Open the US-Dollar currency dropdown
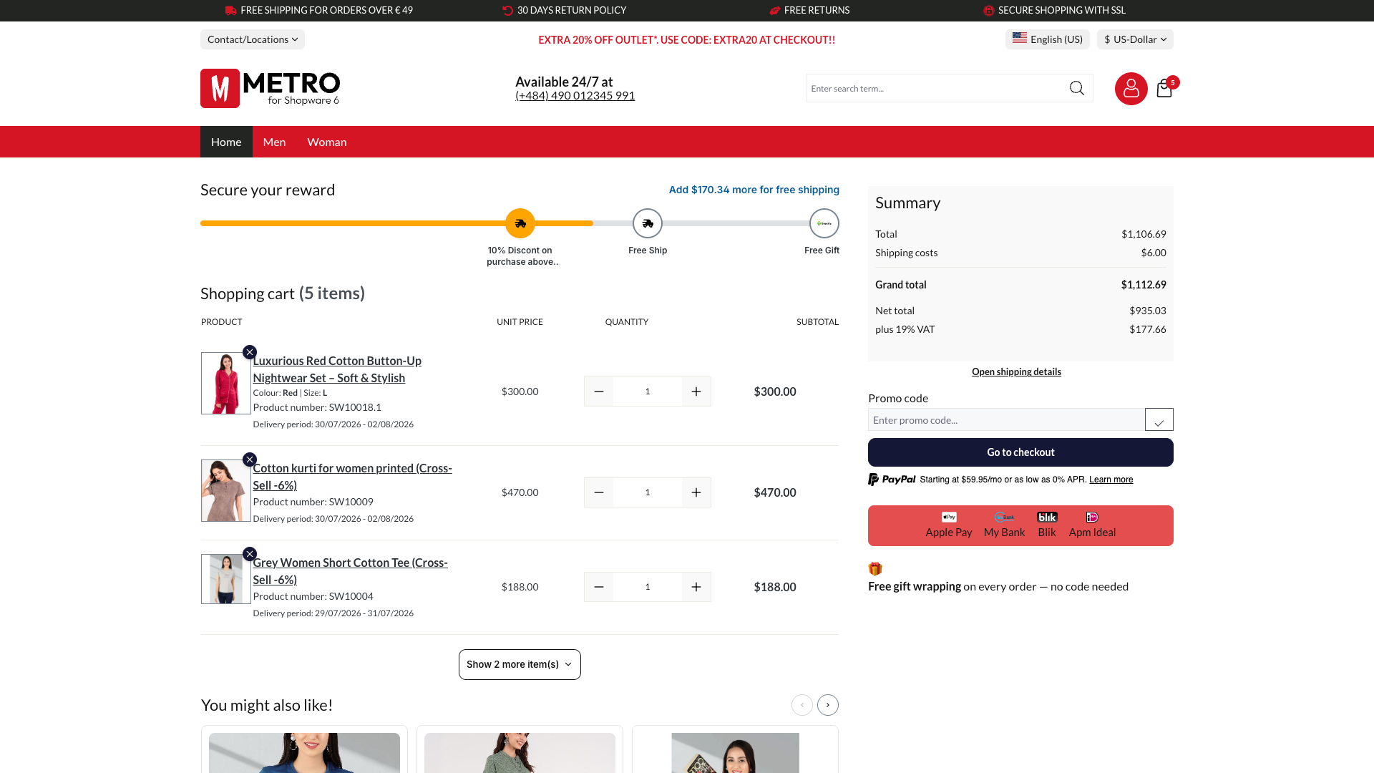The width and height of the screenshot is (1374, 773). [x=1135, y=39]
